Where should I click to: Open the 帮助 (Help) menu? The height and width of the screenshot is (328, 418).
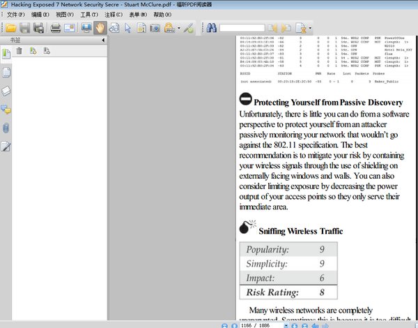click(x=162, y=15)
